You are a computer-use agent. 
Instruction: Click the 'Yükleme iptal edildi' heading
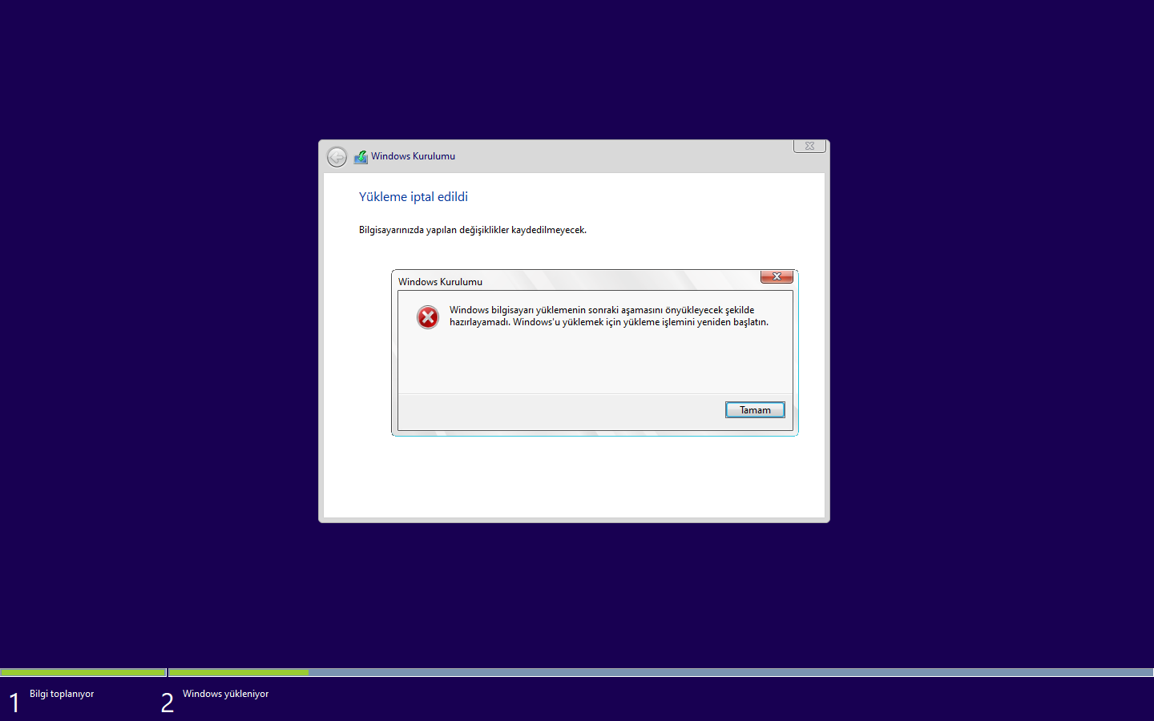[x=414, y=197]
